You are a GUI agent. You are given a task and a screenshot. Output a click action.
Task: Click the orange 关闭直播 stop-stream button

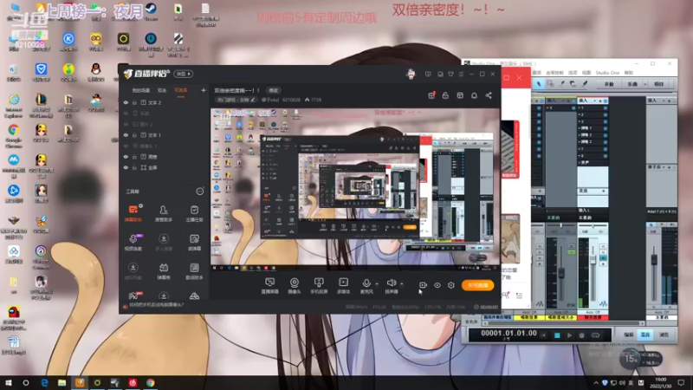478,285
